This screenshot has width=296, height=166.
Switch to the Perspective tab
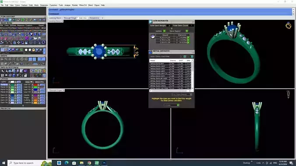pos(94,18)
